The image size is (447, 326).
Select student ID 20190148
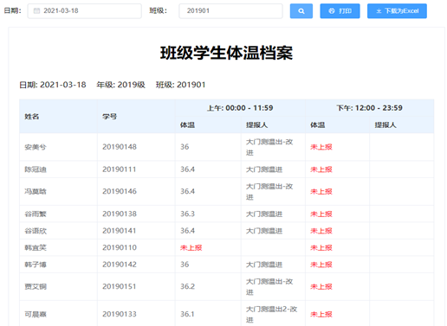click(120, 147)
